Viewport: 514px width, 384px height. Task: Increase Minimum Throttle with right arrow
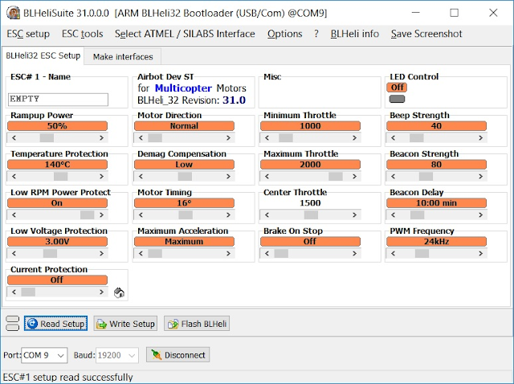pyautogui.click(x=355, y=138)
